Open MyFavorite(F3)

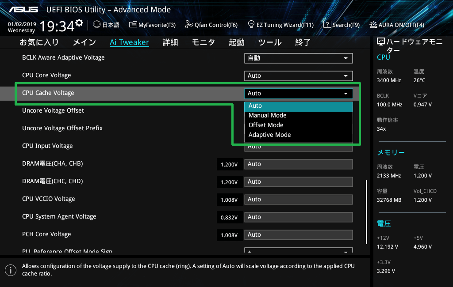coord(153,25)
